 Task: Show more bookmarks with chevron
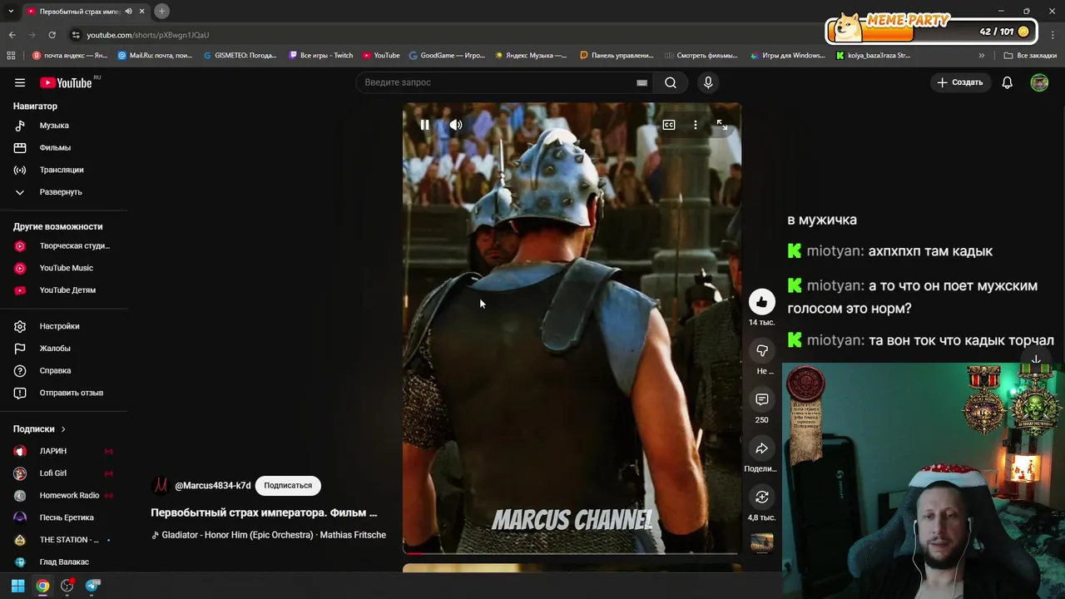click(981, 56)
